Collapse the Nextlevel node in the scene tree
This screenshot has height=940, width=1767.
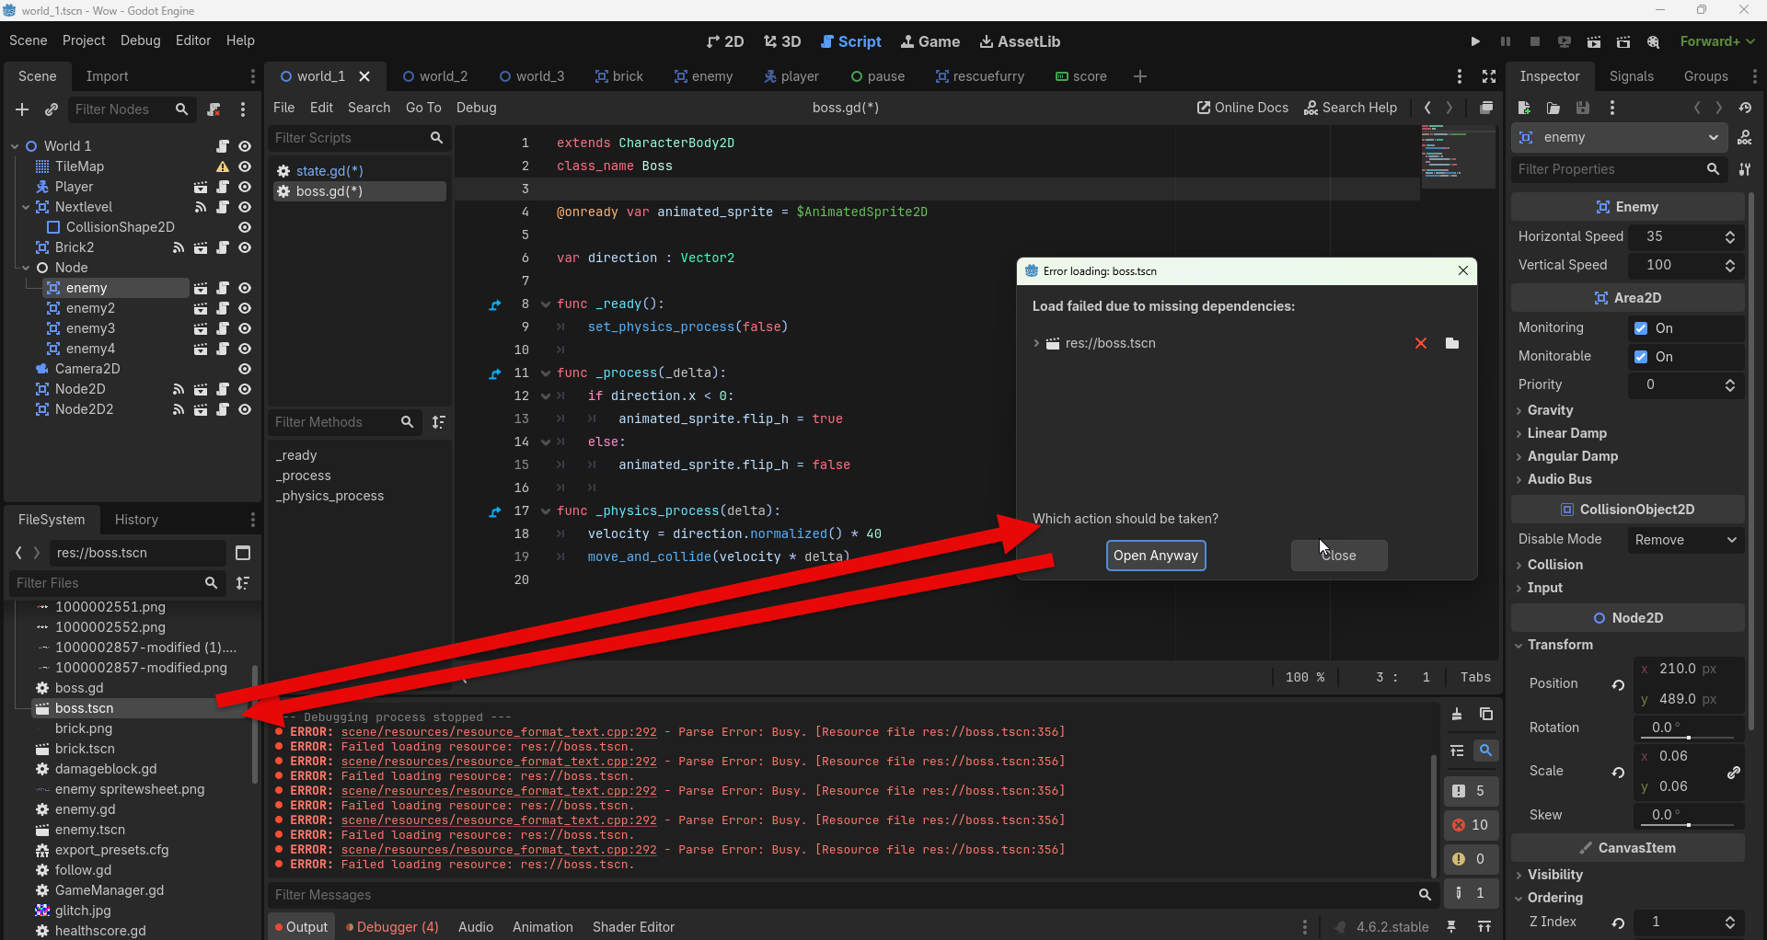(x=26, y=207)
